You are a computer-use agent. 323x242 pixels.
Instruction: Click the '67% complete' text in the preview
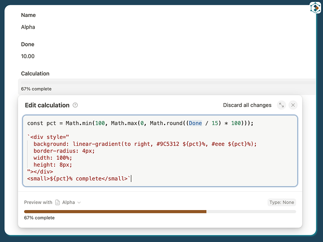pos(39,218)
